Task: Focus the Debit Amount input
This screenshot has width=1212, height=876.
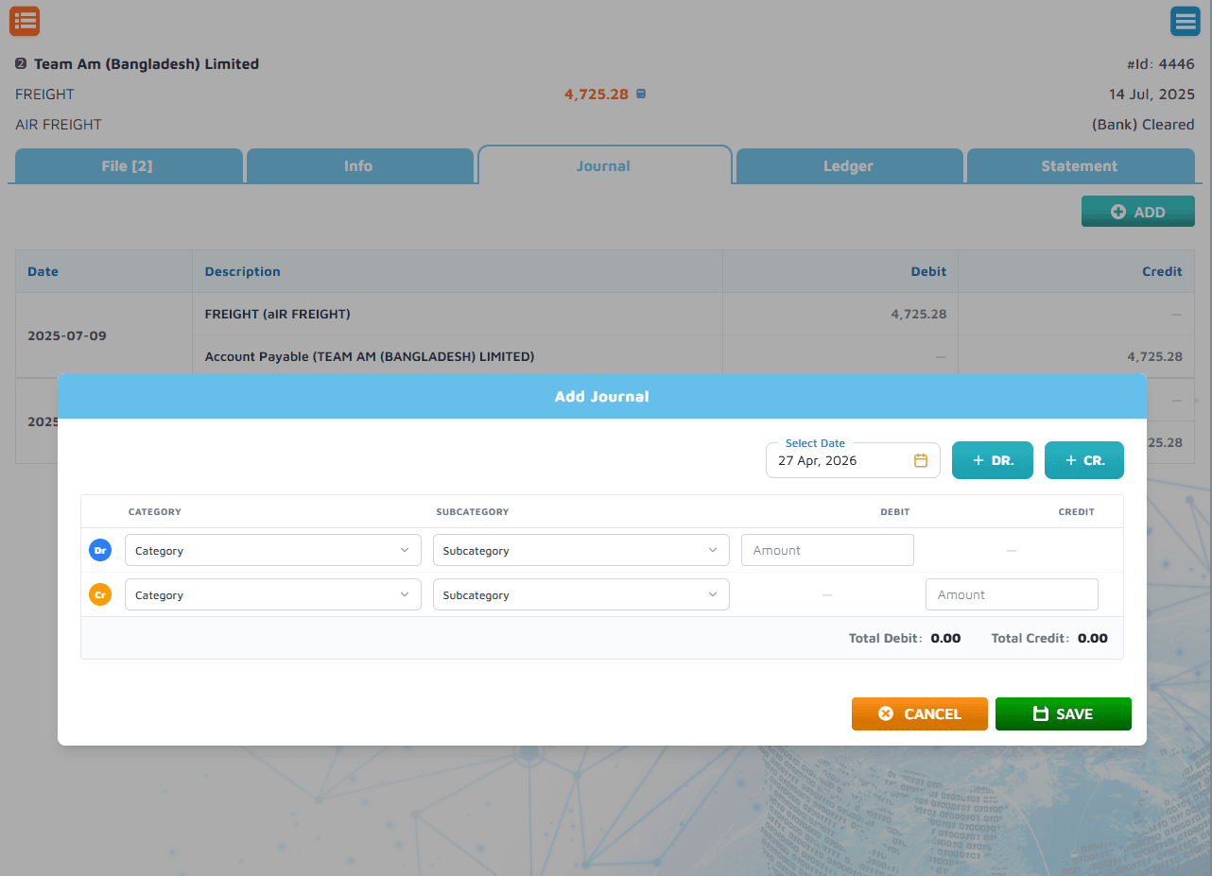Action: (x=827, y=550)
